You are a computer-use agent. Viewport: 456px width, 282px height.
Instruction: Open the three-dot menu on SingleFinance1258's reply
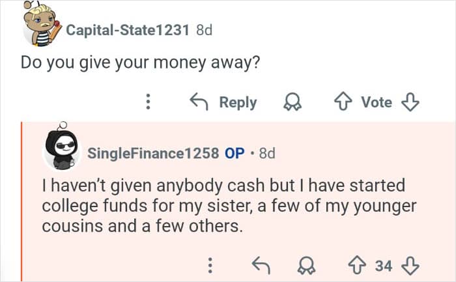tap(210, 265)
